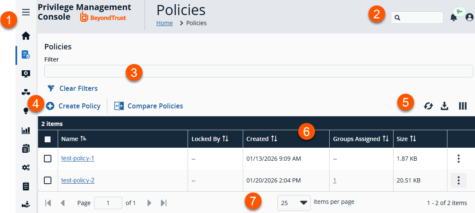Click the "1 - 2 of 2 items" label

point(447,203)
